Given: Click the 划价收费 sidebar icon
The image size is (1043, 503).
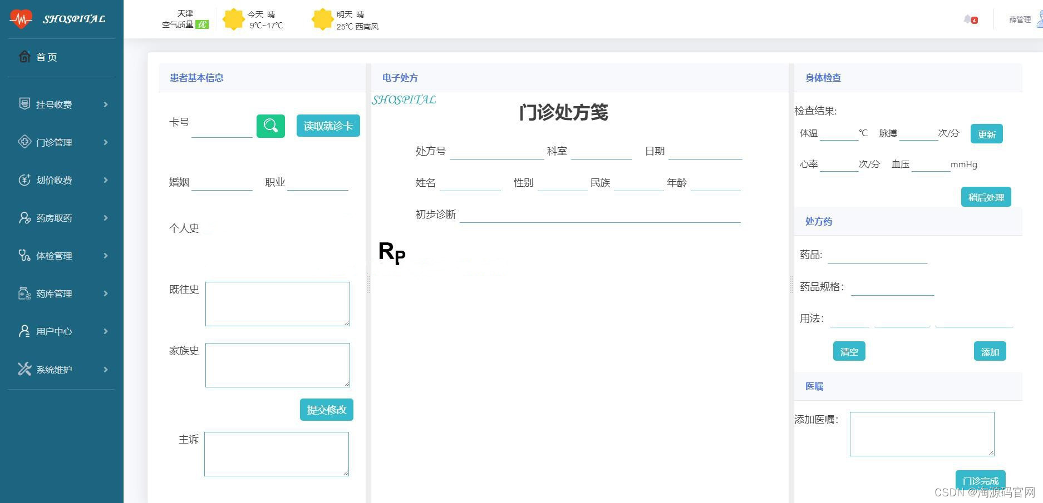Looking at the screenshot, I should click(x=24, y=179).
